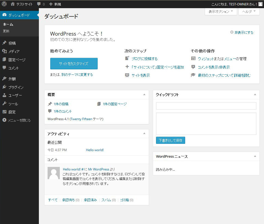The height and width of the screenshot is (224, 264).
Task: Click the Mr WordPress author link
Action: click(x=99, y=169)
